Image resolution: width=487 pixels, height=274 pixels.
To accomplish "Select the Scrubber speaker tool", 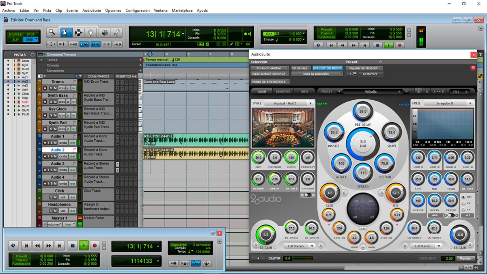I will pos(104,32).
